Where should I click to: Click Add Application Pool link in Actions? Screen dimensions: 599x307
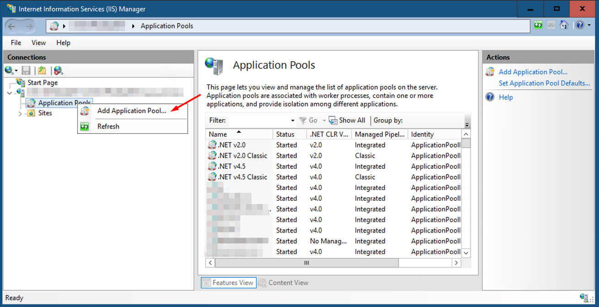(533, 72)
